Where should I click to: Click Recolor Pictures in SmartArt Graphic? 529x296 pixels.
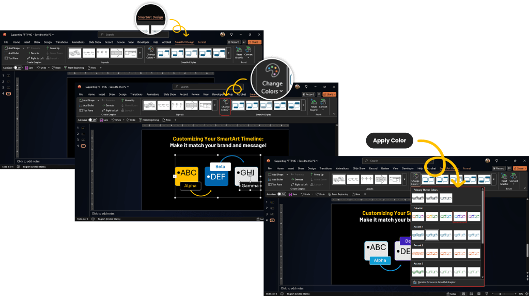coord(435,283)
